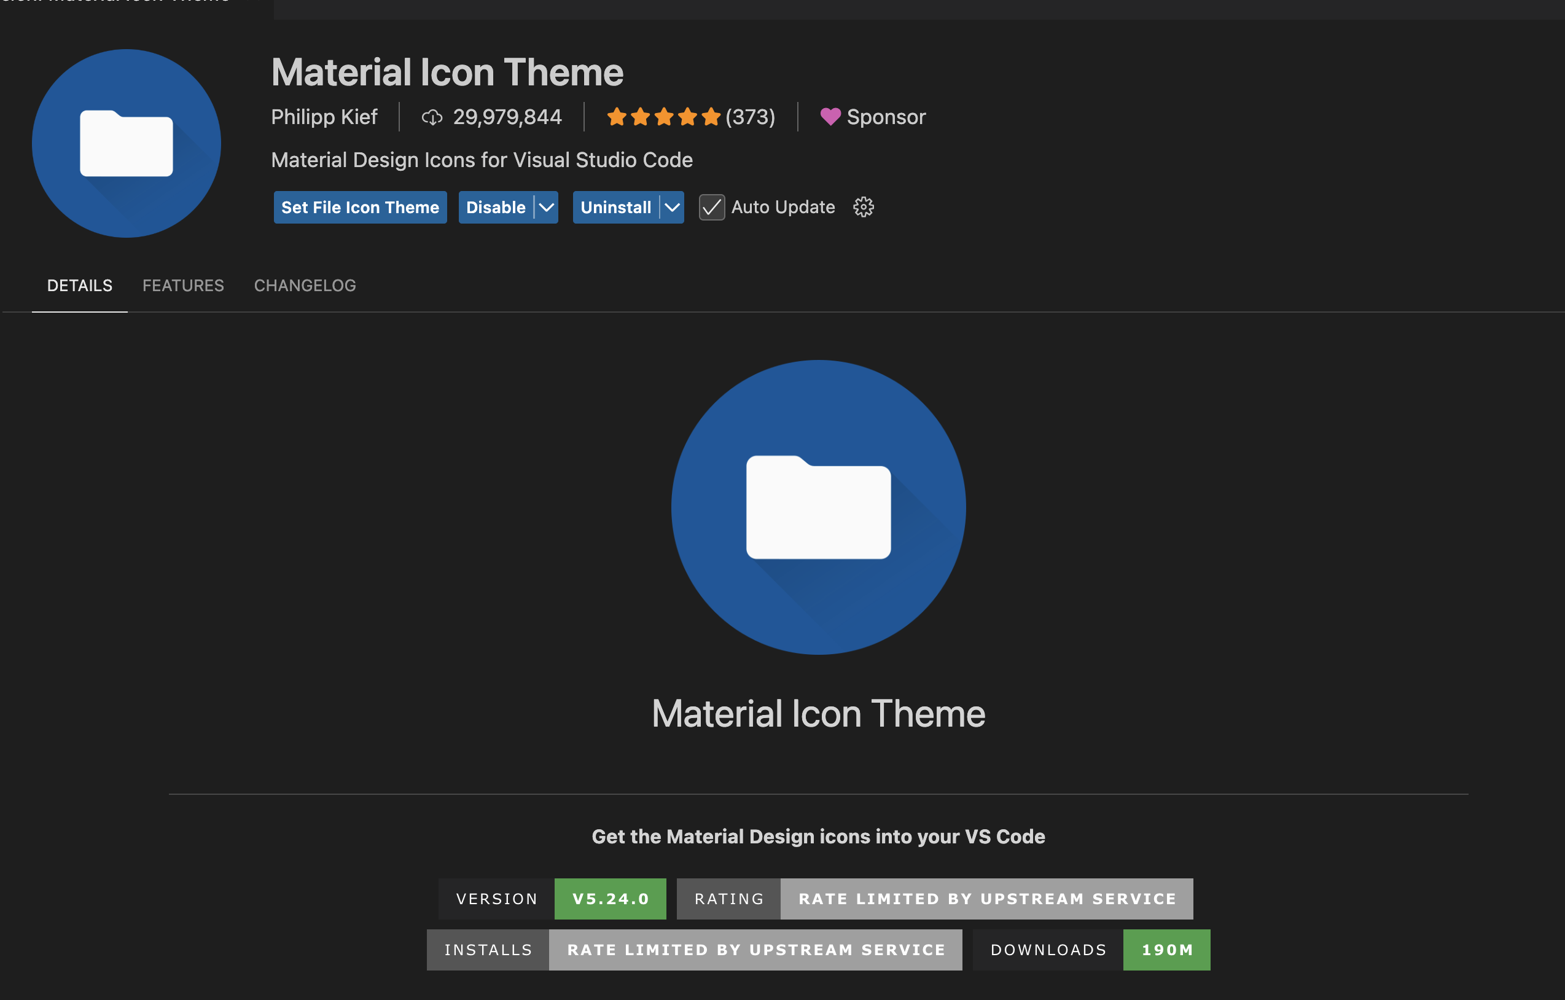
Task: Open publisher Philipp Kief link
Action: pos(324,117)
